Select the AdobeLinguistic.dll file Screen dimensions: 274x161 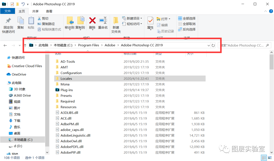click(130, 135)
